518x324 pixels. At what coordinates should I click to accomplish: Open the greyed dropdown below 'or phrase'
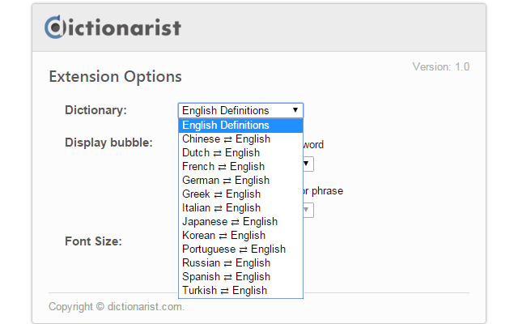coord(308,211)
